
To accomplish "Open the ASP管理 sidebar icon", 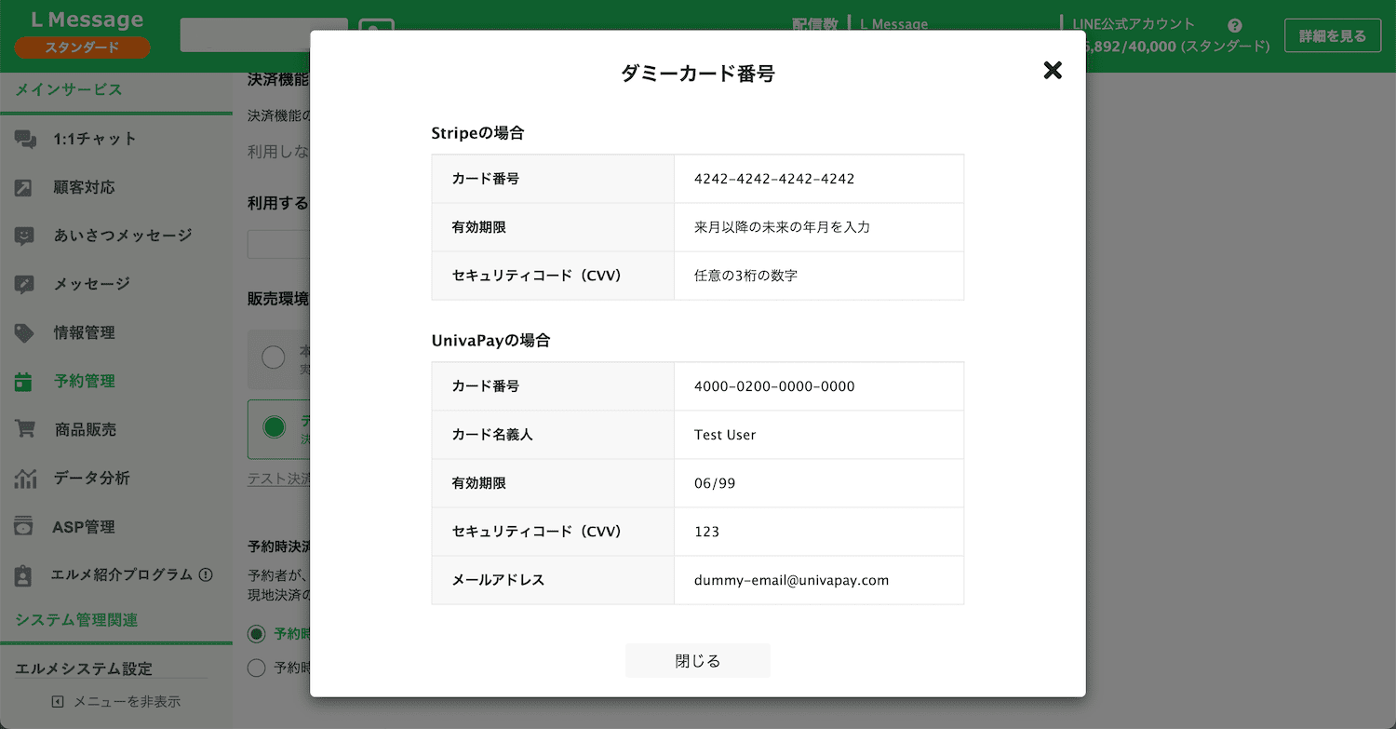I will click(24, 527).
